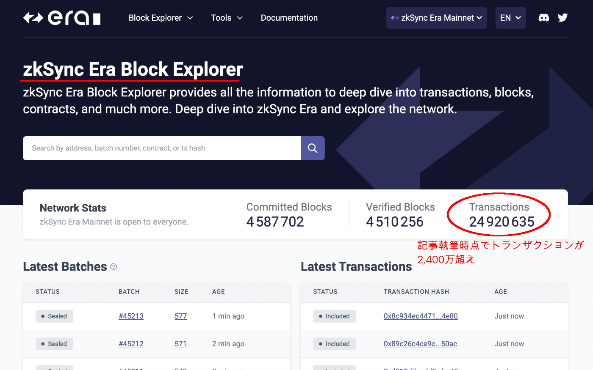The image size is (593, 370).
Task: Click the '1 min ago' age cell
Action: [228, 316]
